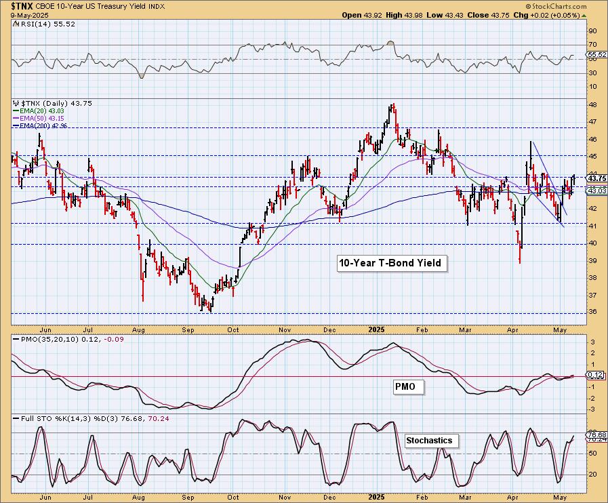Click the Open 43.92 header value
Viewport: 608px width, 503px height.
[362, 15]
